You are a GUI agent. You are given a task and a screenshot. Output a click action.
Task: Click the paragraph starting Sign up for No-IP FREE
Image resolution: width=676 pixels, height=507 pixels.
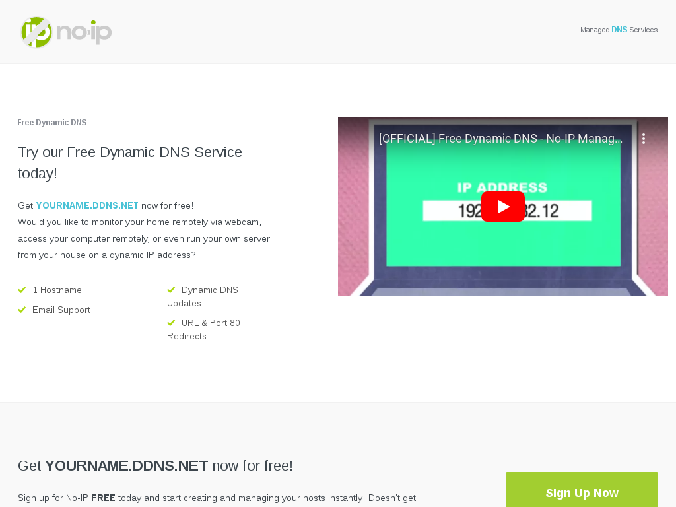click(217, 498)
